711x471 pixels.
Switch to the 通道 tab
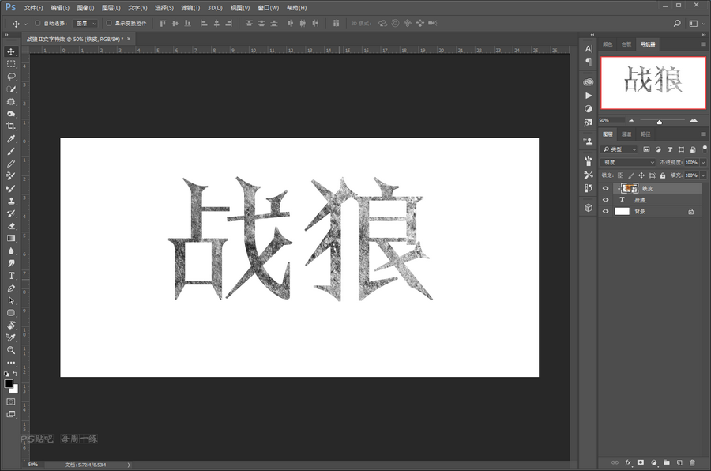tap(626, 134)
